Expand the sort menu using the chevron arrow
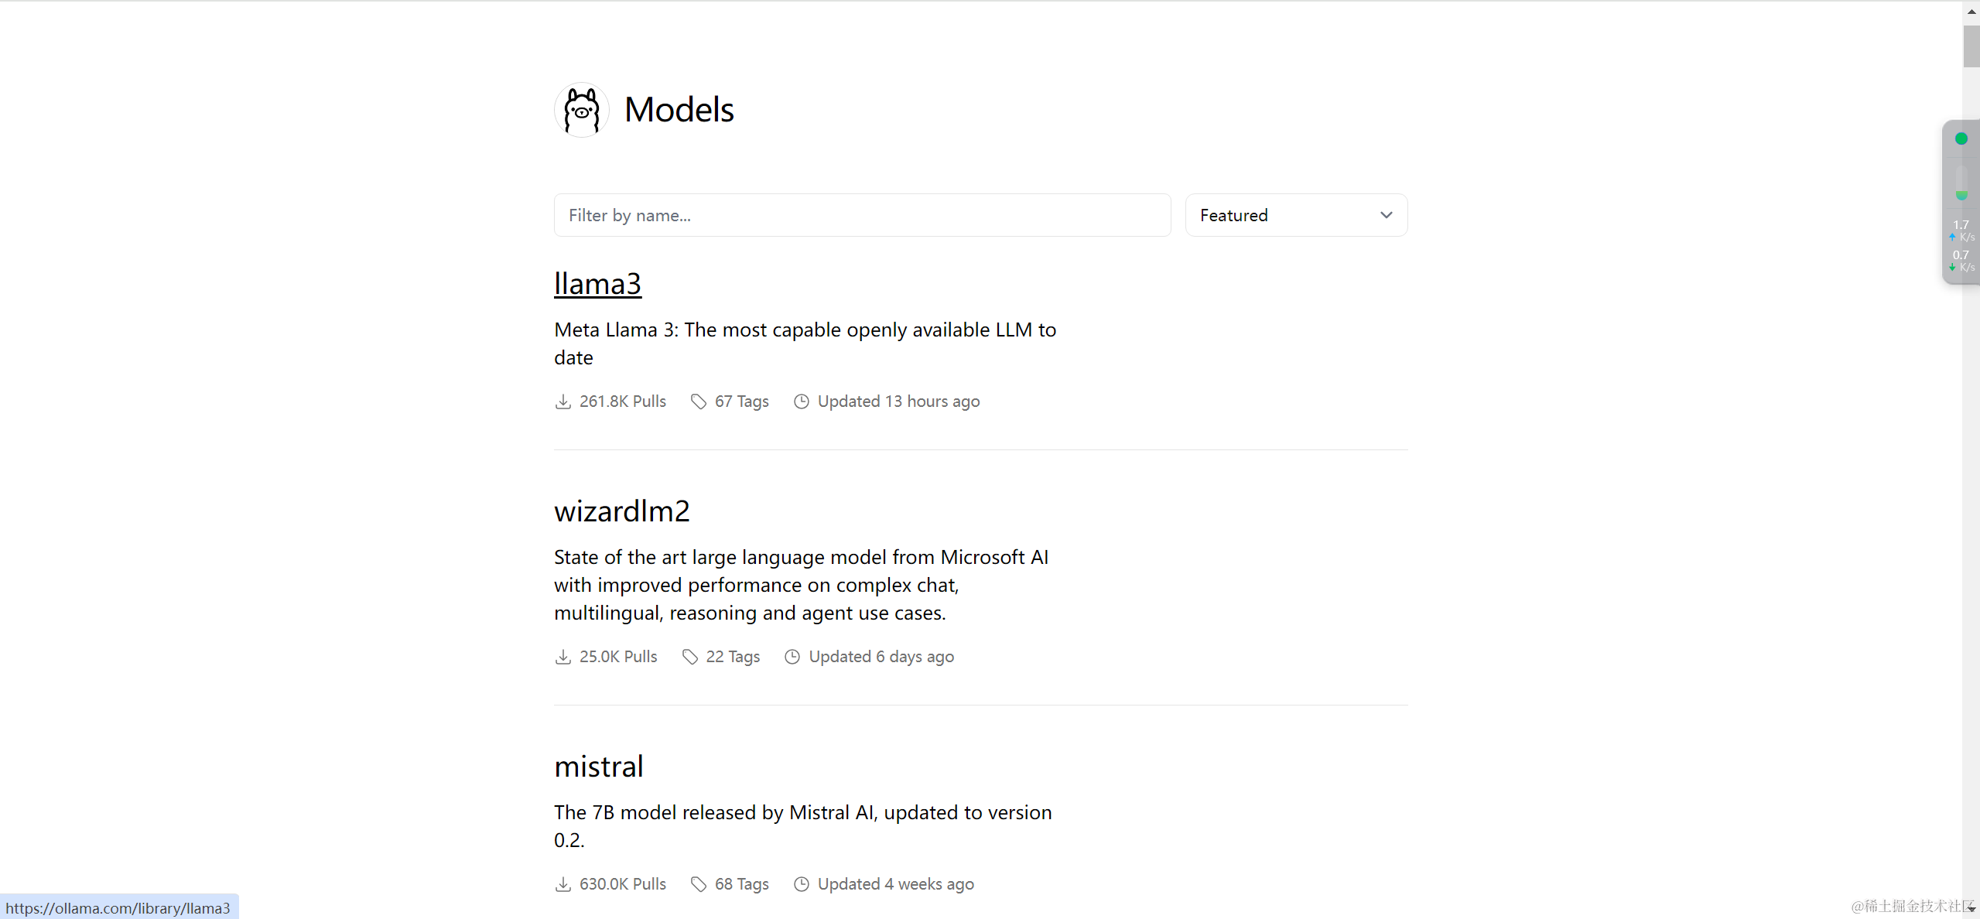Image resolution: width=1980 pixels, height=919 pixels. point(1387,215)
